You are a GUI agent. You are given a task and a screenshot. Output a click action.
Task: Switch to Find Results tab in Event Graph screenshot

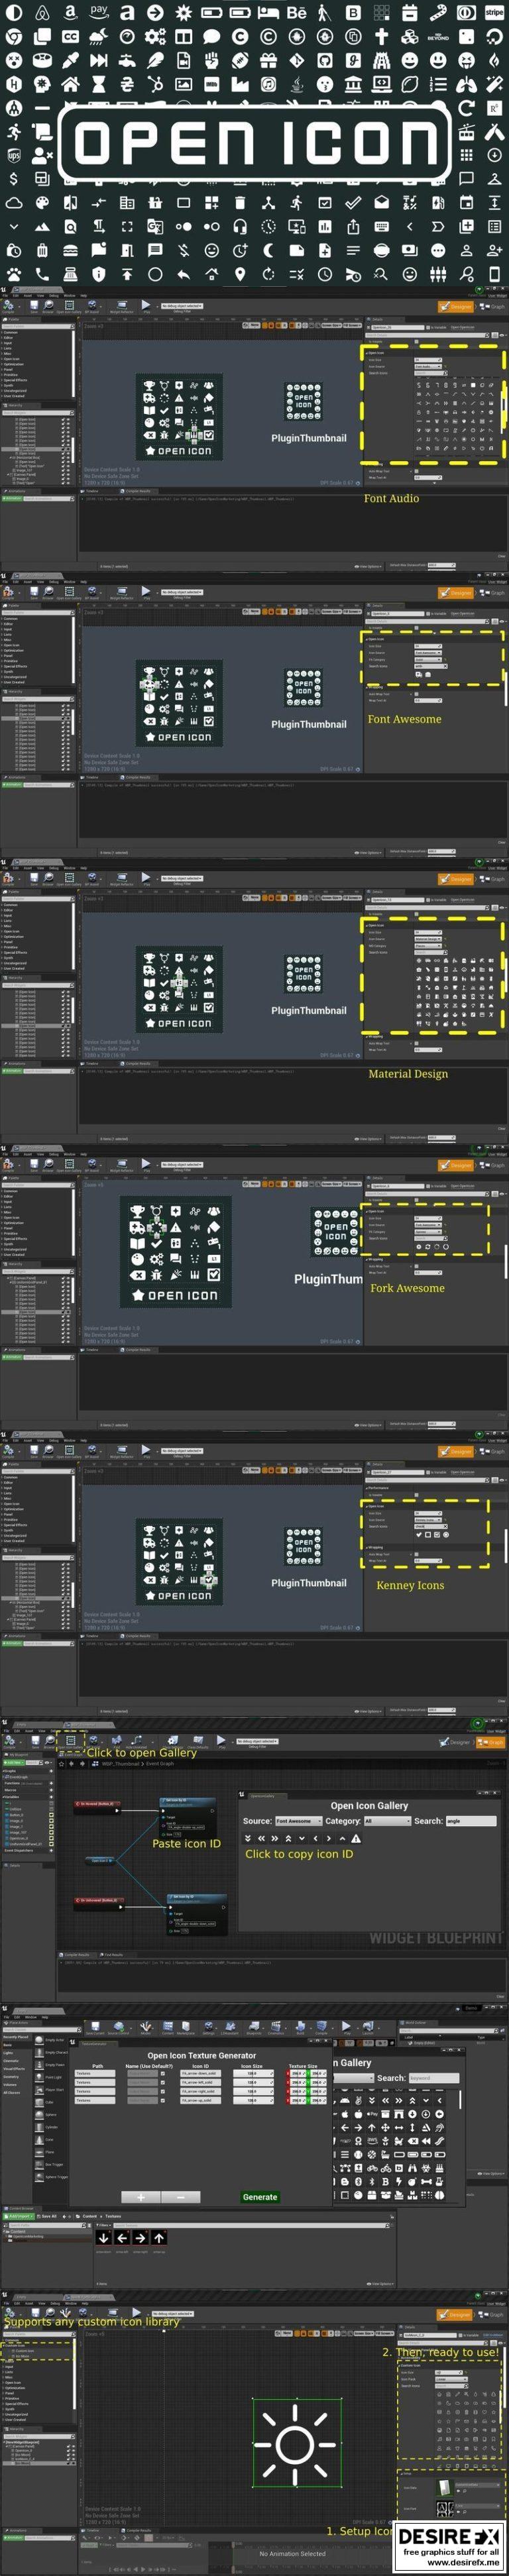pyautogui.click(x=112, y=1954)
